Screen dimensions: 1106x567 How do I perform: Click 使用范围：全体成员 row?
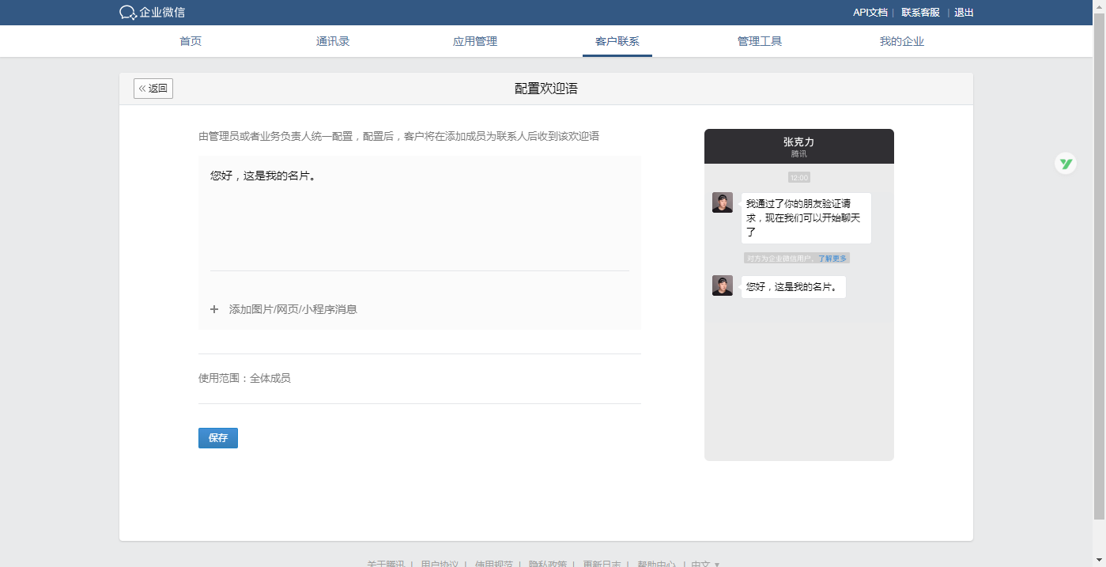(244, 378)
